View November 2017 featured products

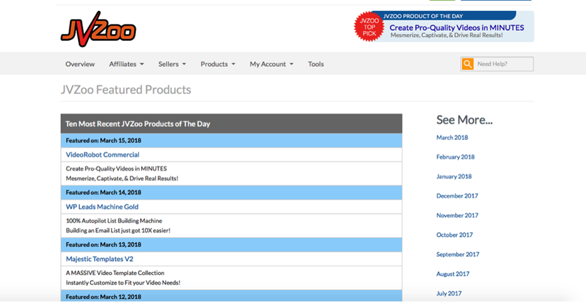click(457, 215)
